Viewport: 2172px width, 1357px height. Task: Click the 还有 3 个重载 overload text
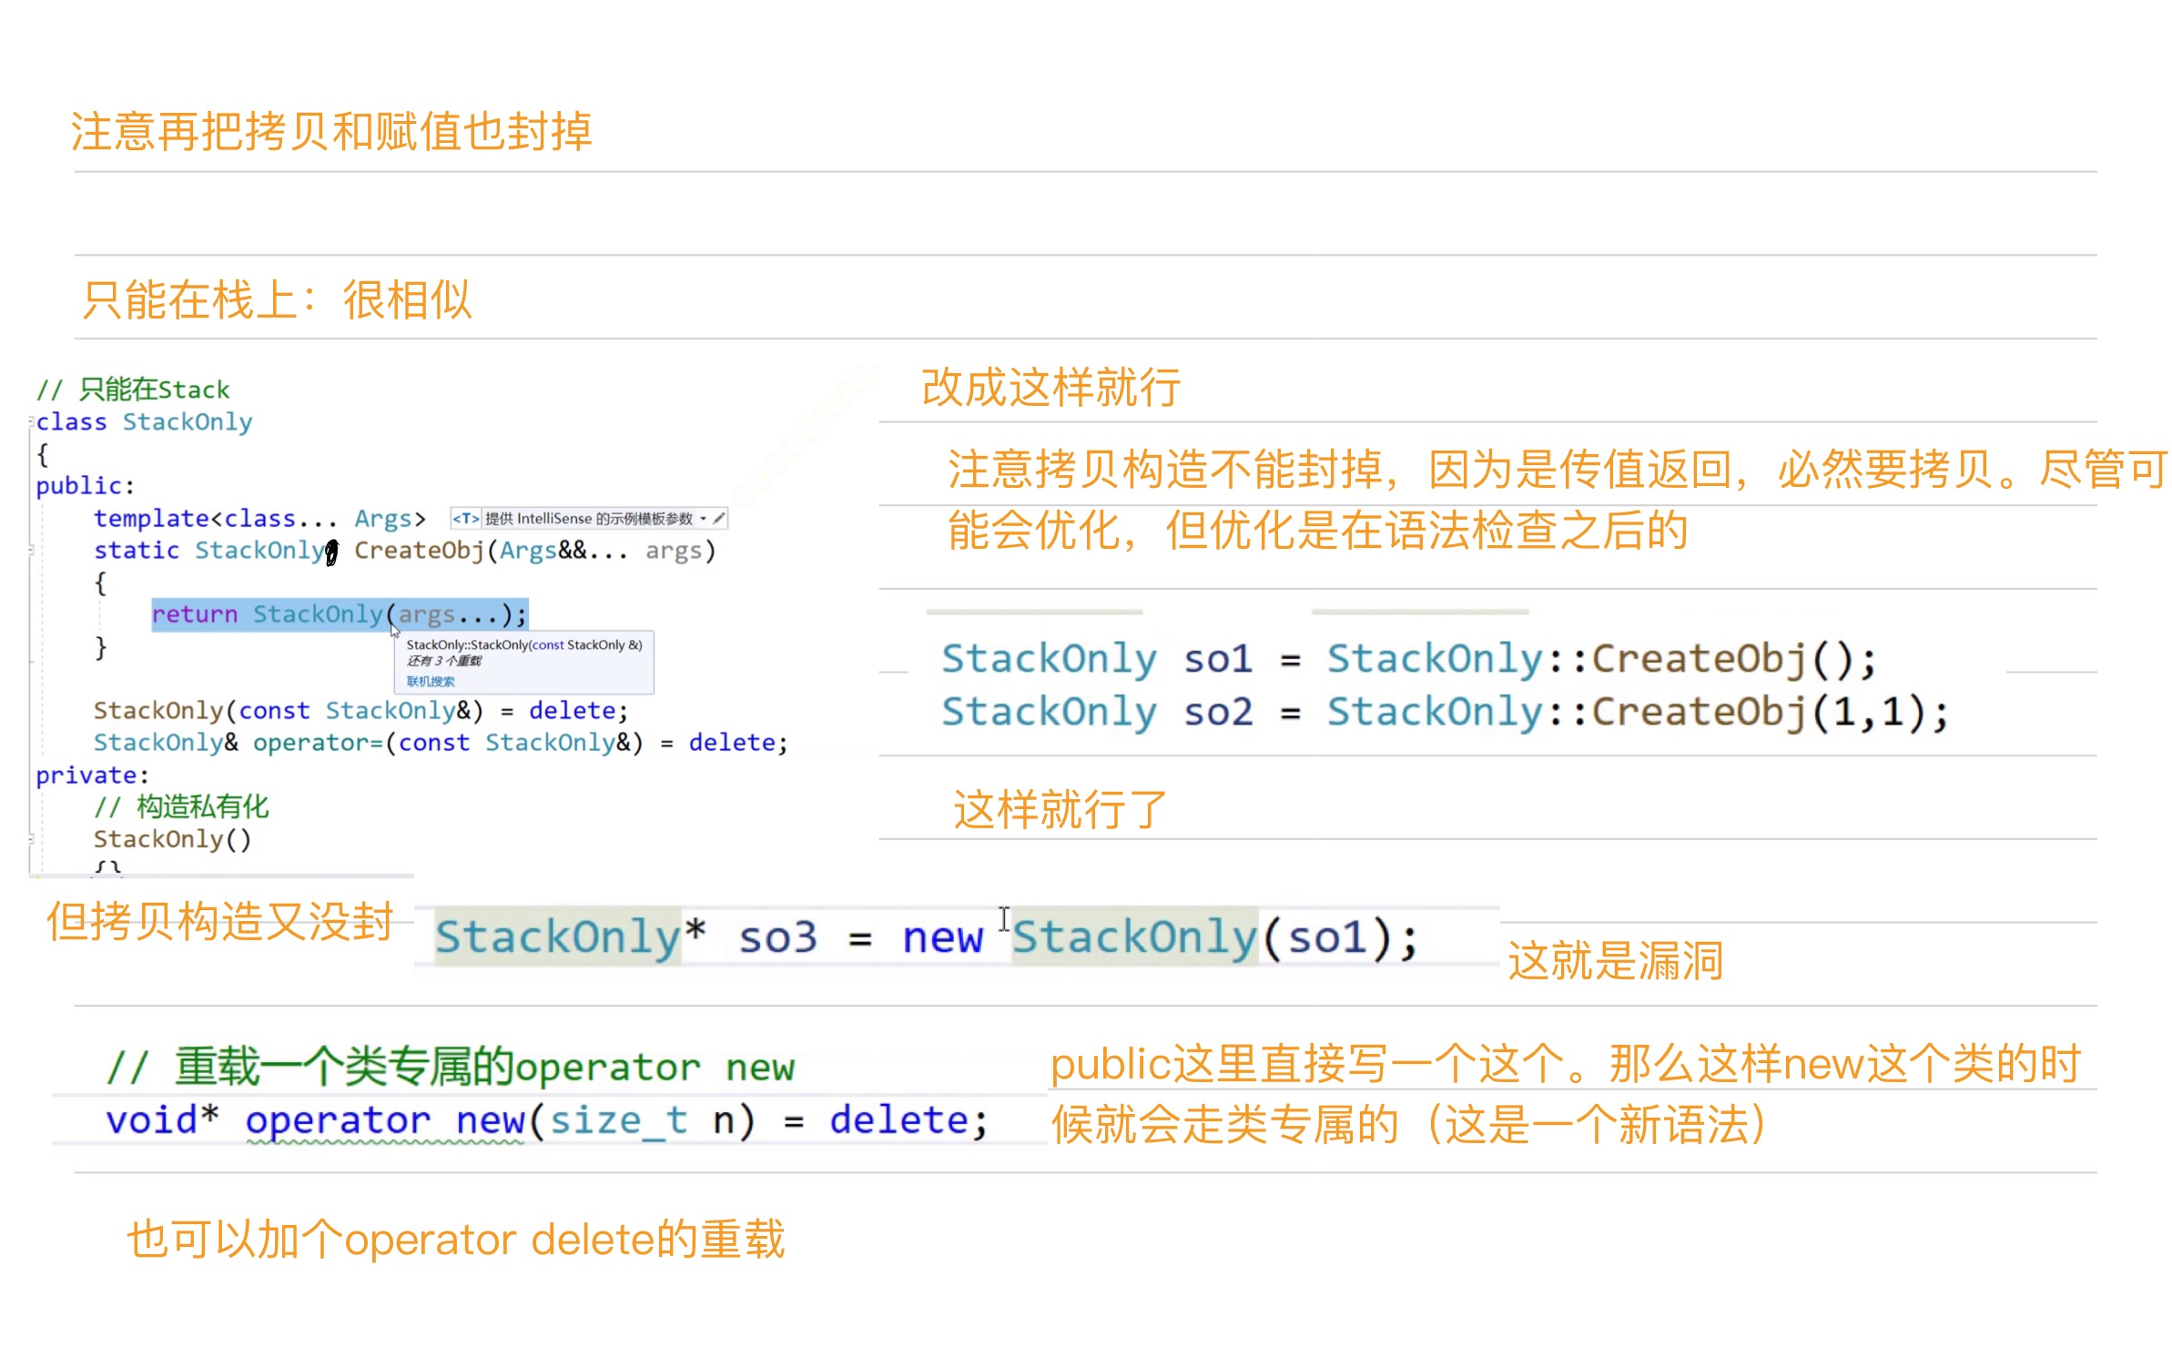(x=444, y=661)
